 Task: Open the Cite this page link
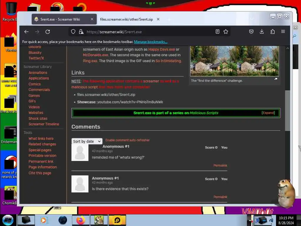tap(40, 173)
